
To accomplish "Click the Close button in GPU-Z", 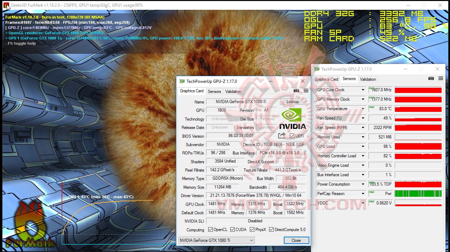I will tap(296, 240).
